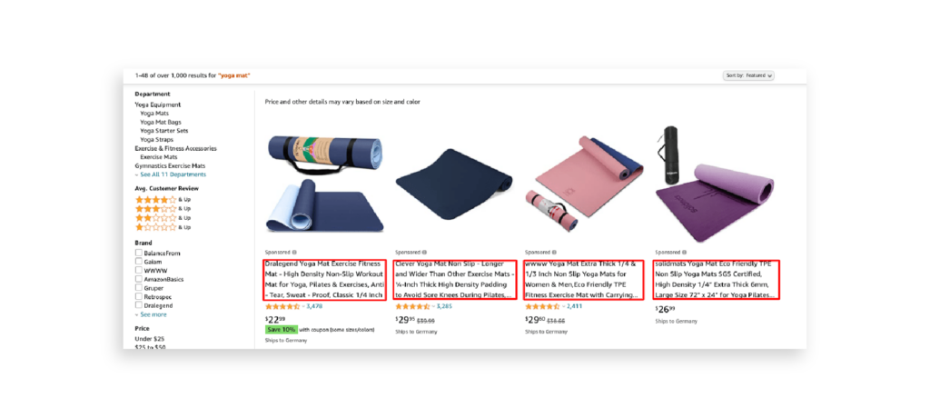Expand See All 11 Departments

click(x=170, y=174)
